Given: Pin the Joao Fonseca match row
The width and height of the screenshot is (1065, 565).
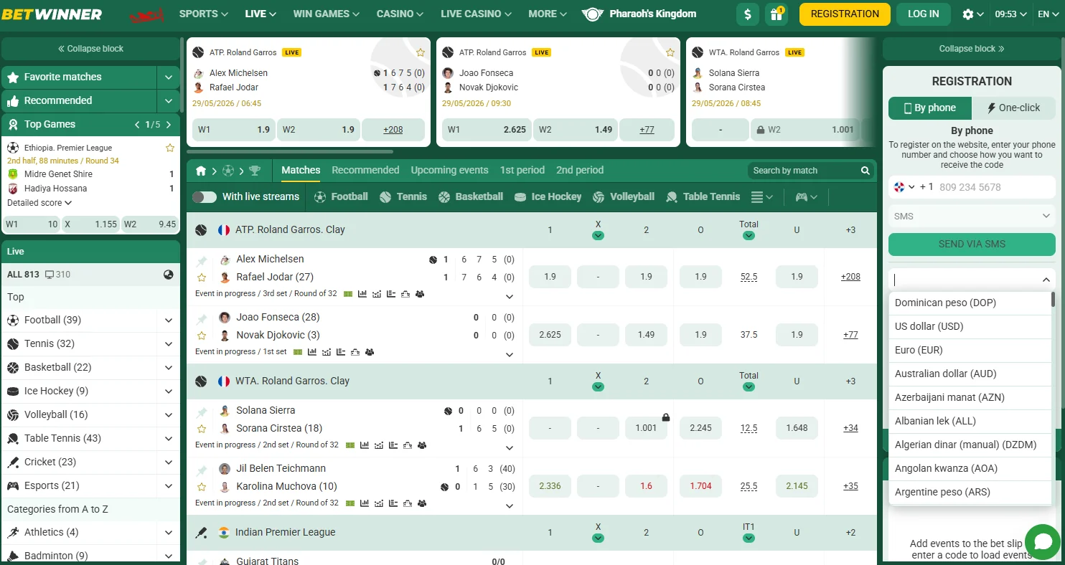Looking at the screenshot, I should 202,318.
